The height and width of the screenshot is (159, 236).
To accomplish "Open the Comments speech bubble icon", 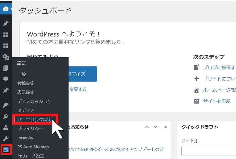I will [6, 79].
